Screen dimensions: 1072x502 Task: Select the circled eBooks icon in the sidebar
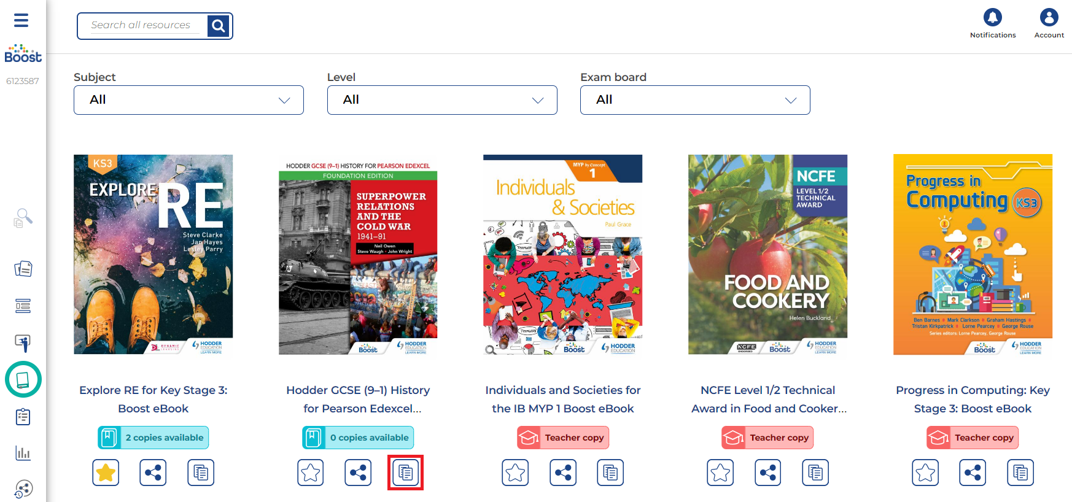click(23, 380)
